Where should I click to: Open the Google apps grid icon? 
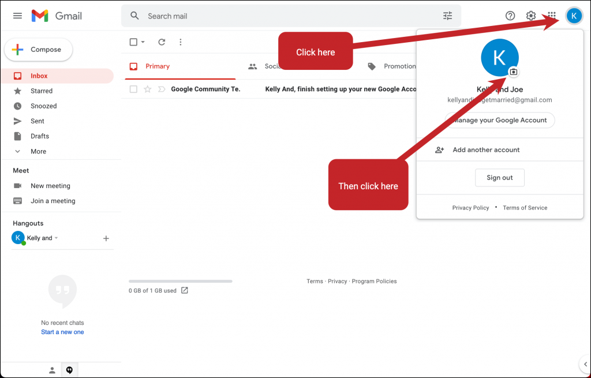[x=552, y=16]
